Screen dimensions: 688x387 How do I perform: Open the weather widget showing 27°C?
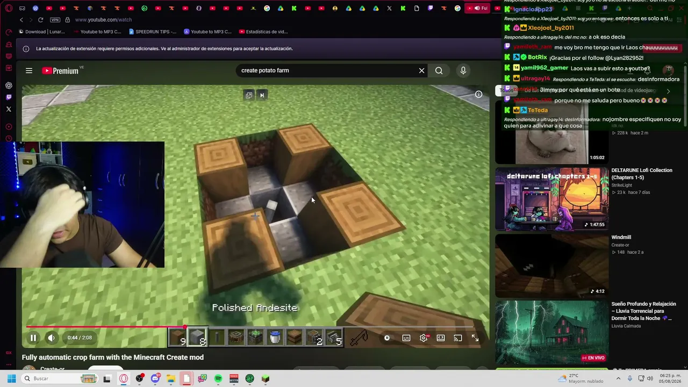pyautogui.click(x=579, y=378)
